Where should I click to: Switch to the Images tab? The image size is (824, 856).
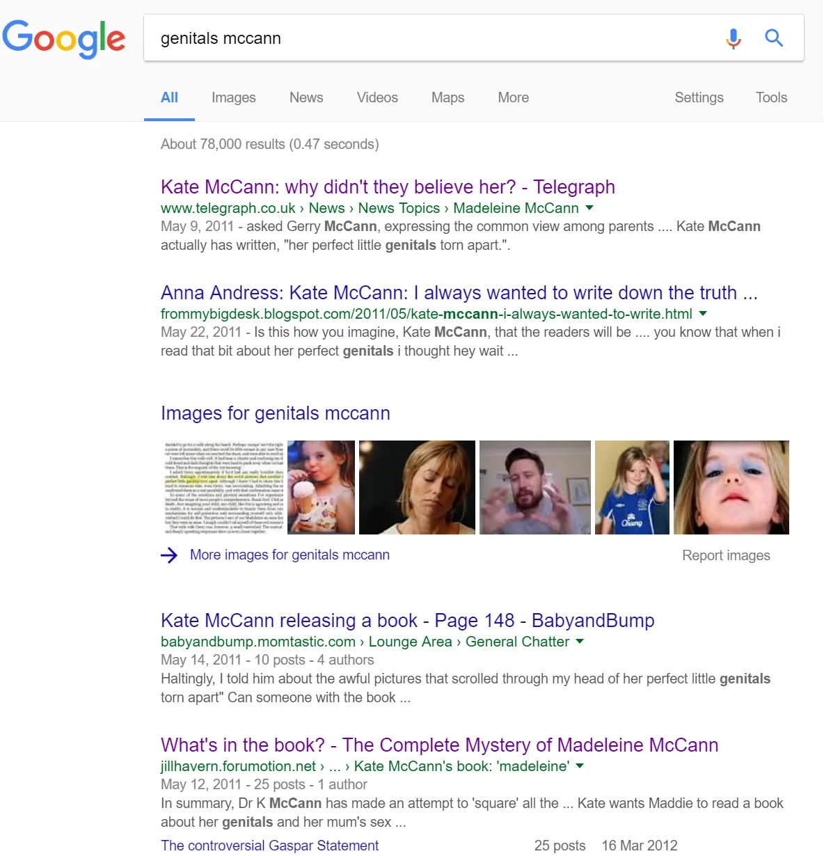coord(234,97)
